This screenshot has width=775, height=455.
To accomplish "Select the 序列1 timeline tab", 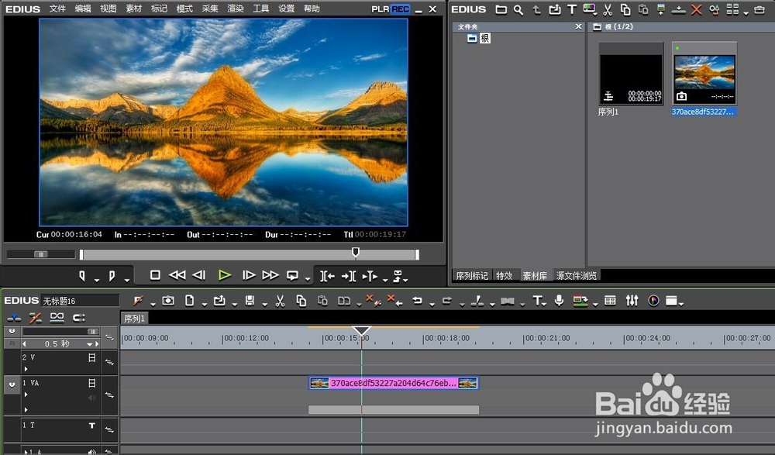I will (134, 318).
